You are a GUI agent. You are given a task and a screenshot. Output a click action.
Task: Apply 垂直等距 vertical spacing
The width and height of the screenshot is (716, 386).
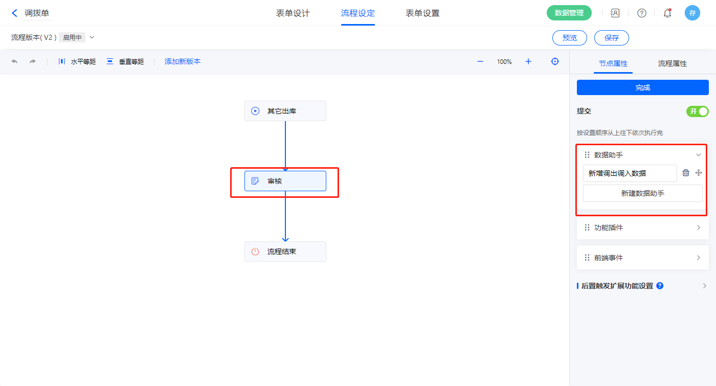pos(125,61)
